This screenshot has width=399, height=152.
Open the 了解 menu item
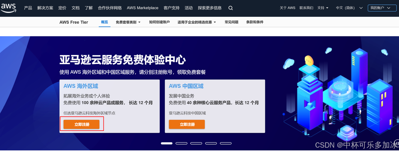(x=89, y=8)
